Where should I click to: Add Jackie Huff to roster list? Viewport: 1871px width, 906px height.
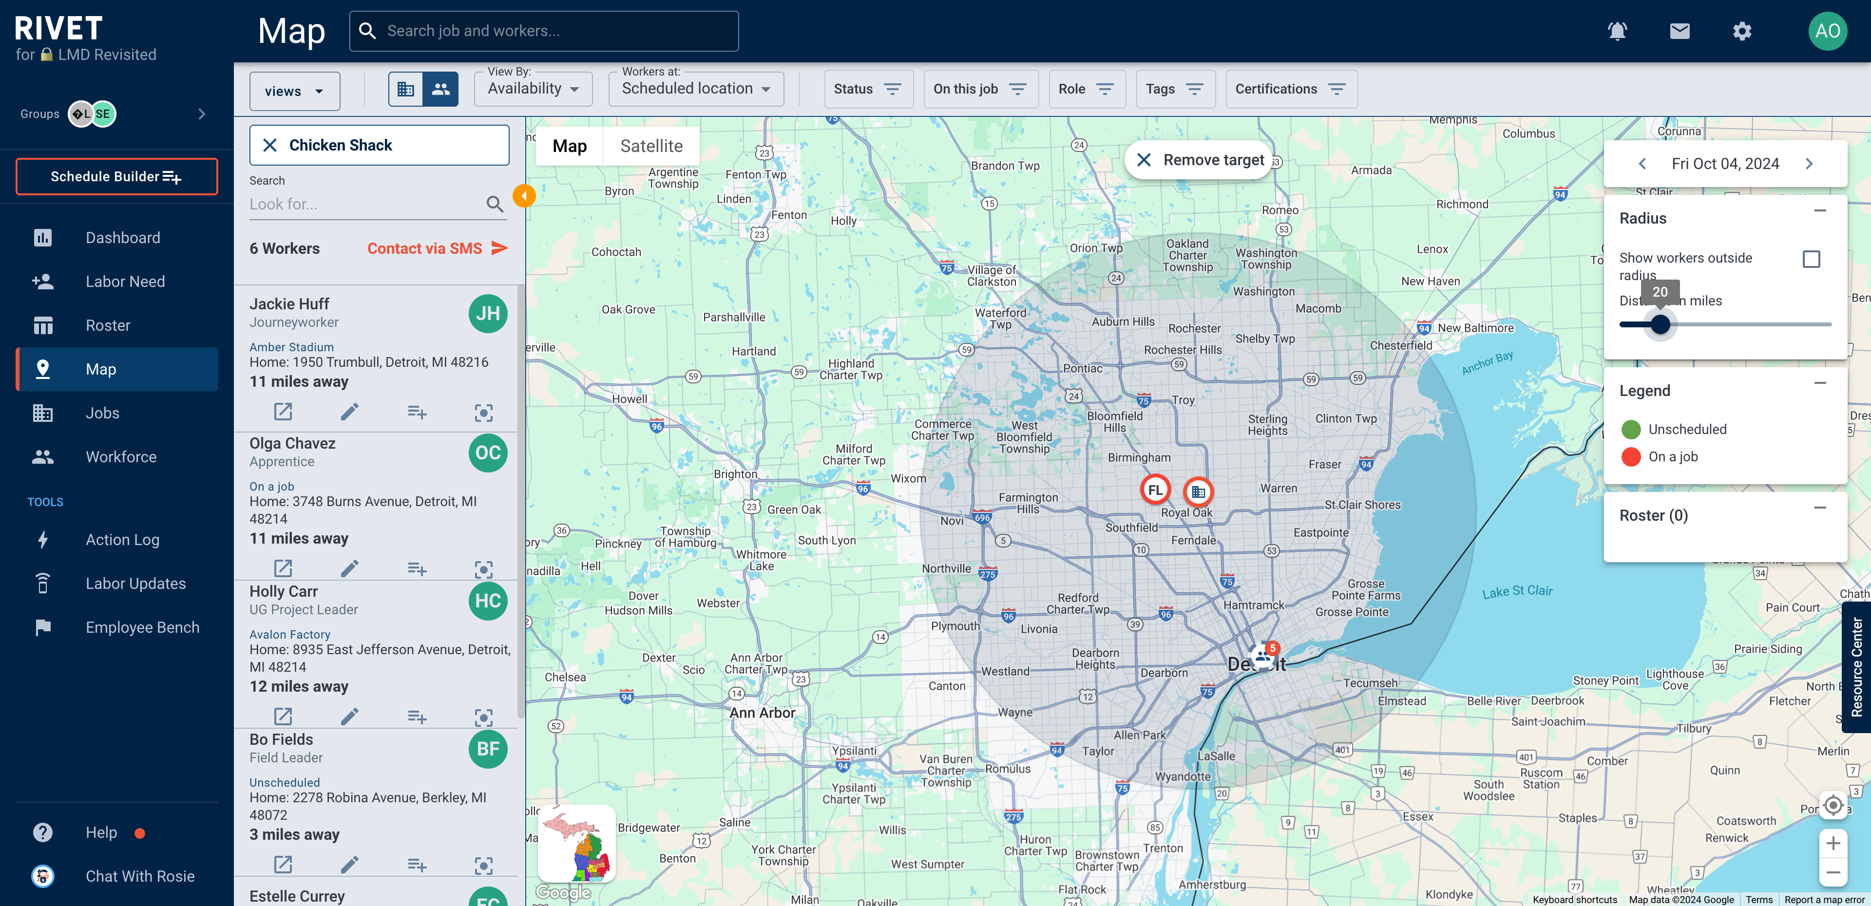point(417,412)
